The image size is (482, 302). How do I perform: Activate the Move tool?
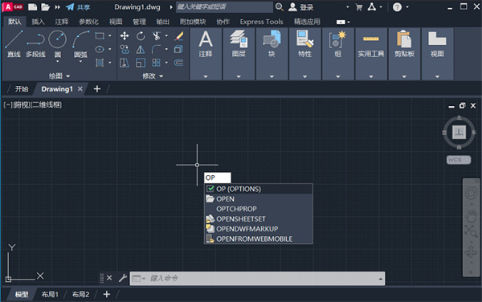coord(125,36)
